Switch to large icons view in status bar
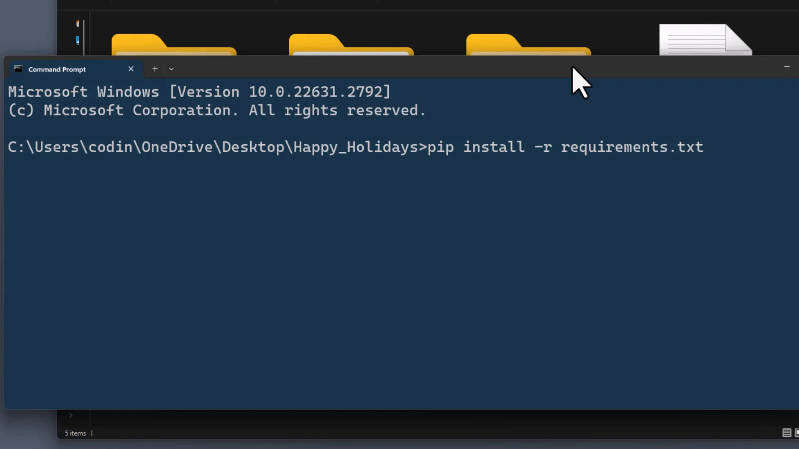Image resolution: width=799 pixels, height=449 pixels. [x=797, y=433]
